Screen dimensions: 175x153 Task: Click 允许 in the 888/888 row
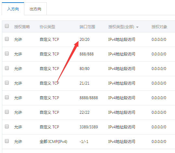(x=18, y=54)
